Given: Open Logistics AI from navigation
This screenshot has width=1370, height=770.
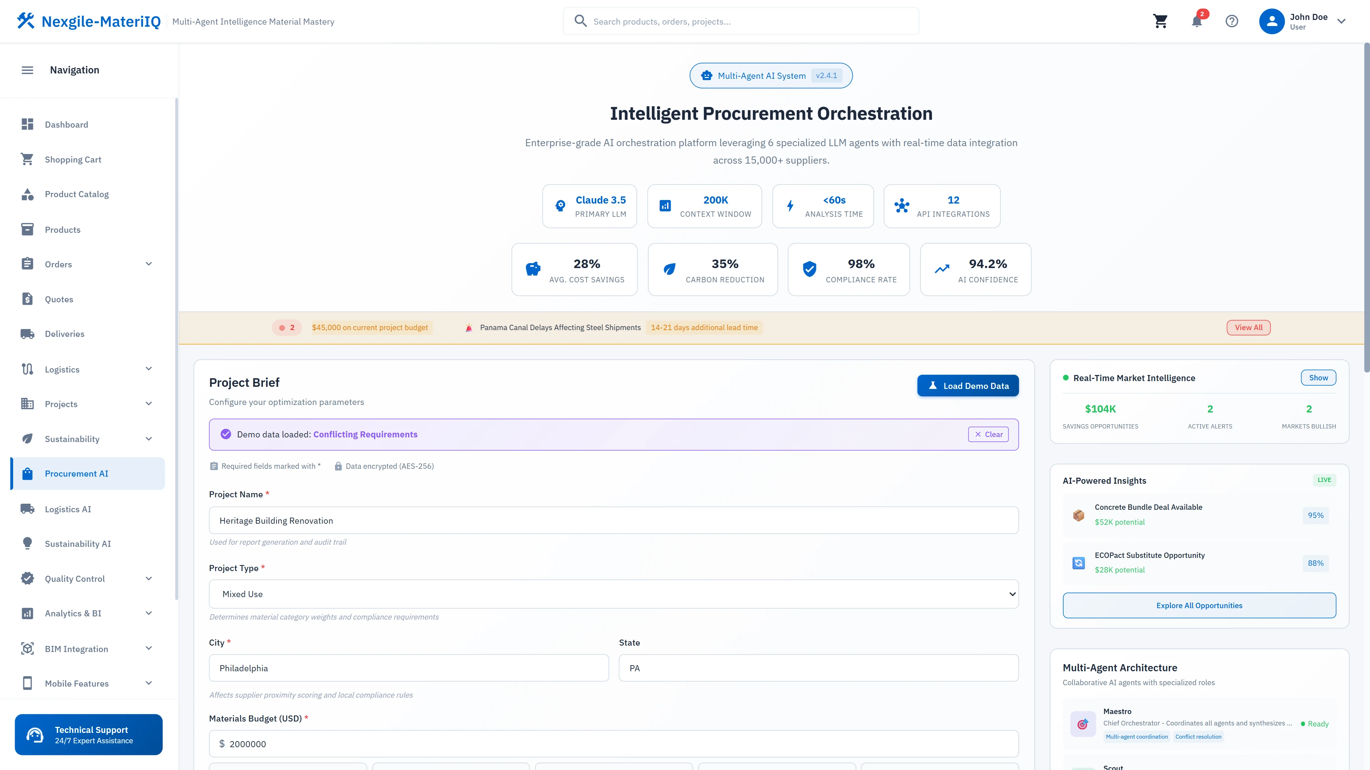Looking at the screenshot, I should tap(68, 509).
